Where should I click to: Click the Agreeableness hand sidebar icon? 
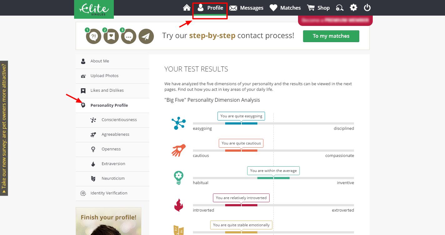click(93, 135)
